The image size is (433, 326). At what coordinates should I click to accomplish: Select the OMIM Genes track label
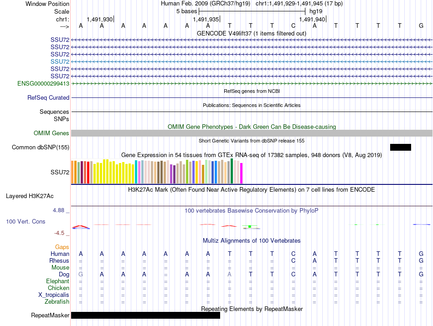coord(52,133)
